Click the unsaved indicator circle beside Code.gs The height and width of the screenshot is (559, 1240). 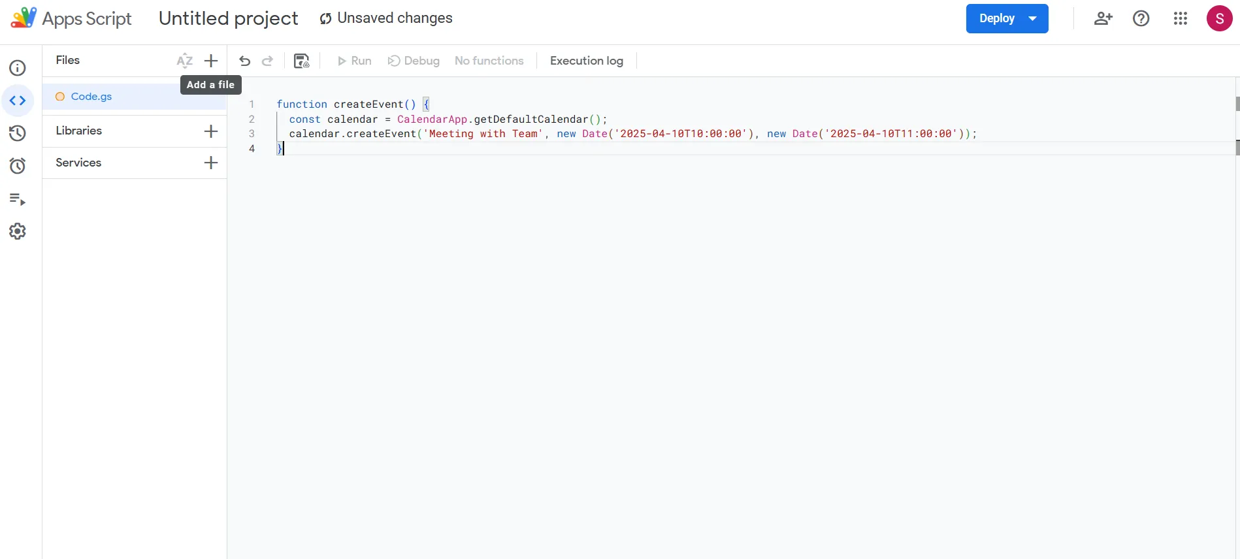(60, 97)
